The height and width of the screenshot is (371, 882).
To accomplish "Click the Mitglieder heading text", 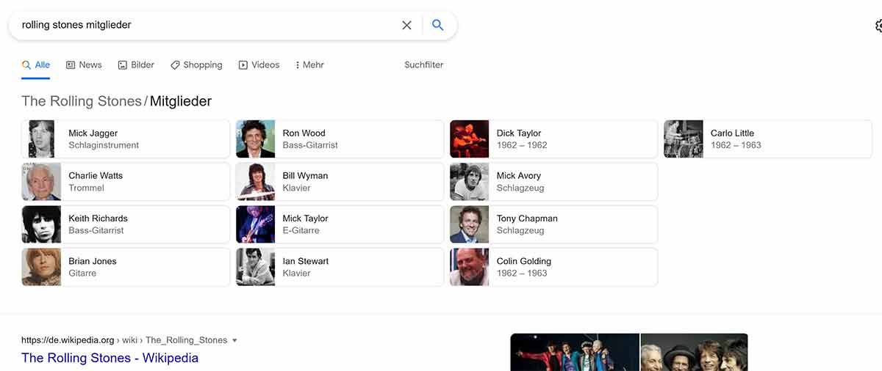I will tap(181, 101).
